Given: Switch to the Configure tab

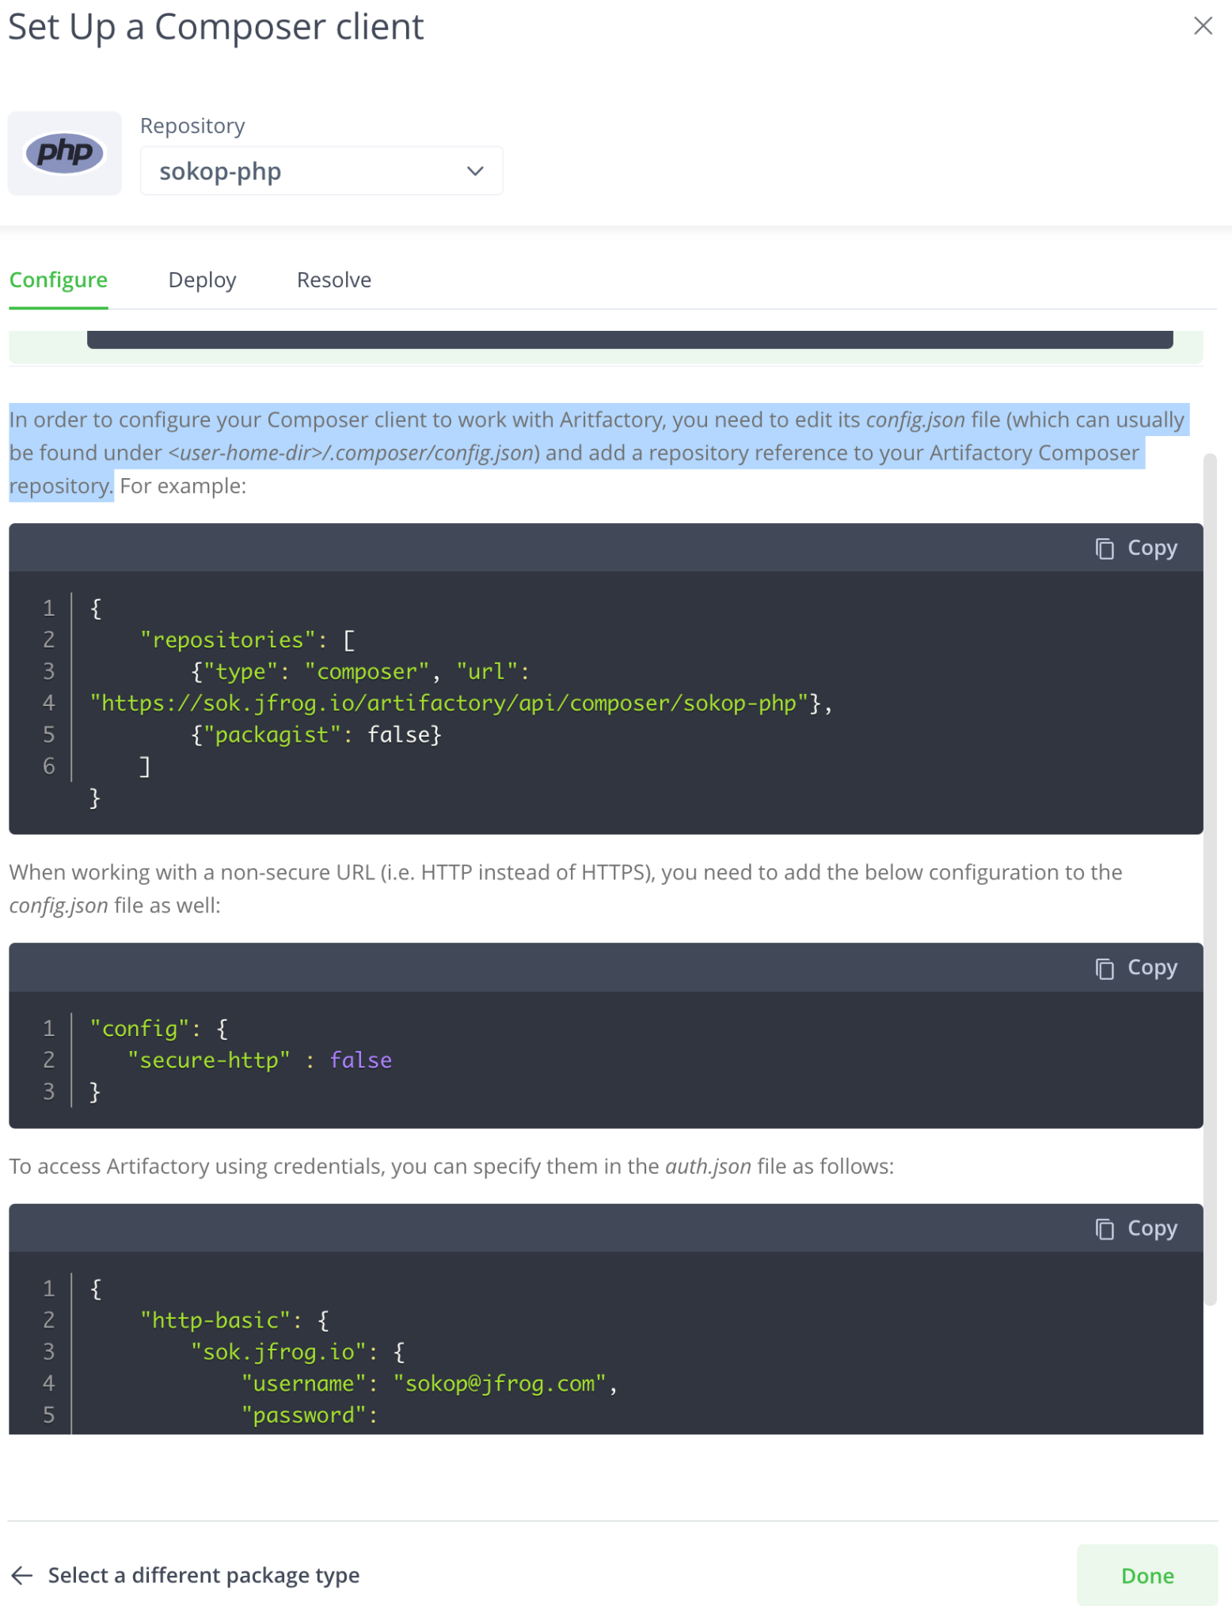Looking at the screenshot, I should 59,280.
